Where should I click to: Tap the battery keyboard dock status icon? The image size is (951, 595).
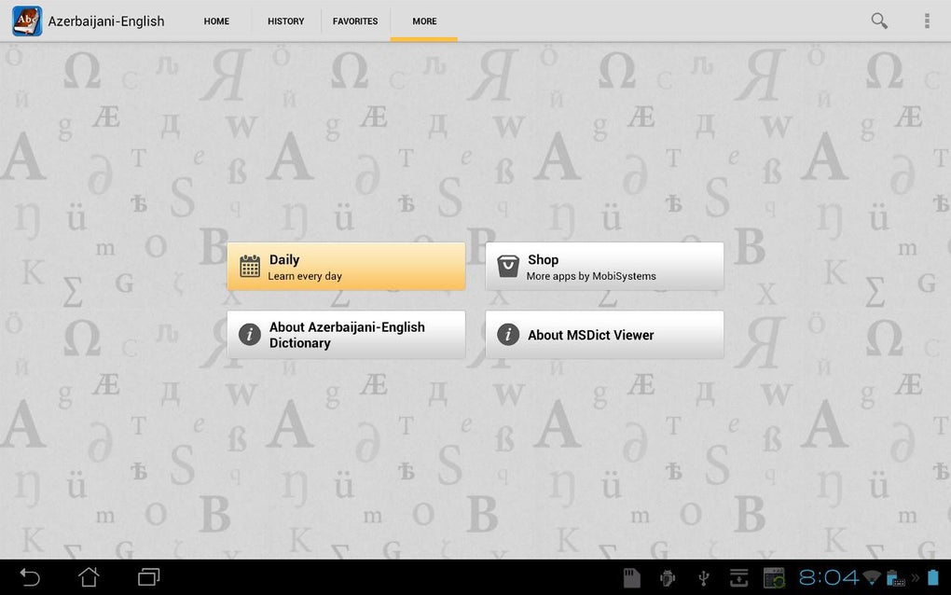(895, 578)
